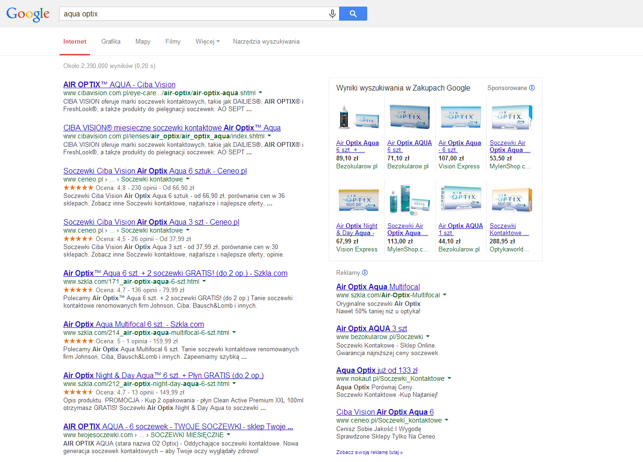Click product image priced 113,00 zł

(x=409, y=200)
